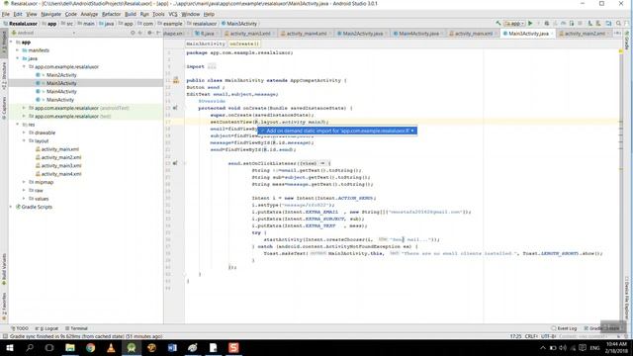Select Main4Activity in the project tree

(x=61, y=92)
